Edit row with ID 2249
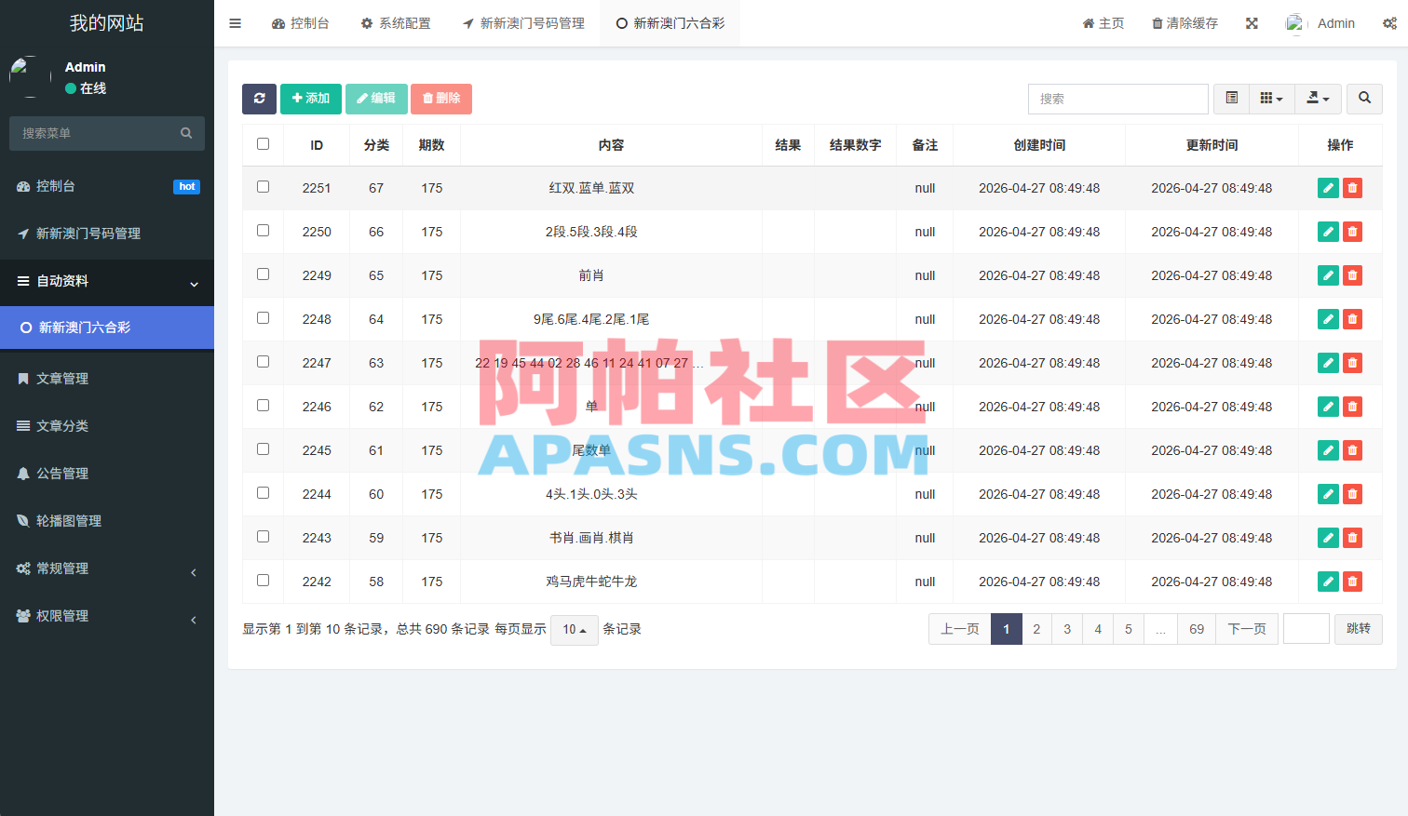This screenshot has width=1408, height=816. 1328,275
